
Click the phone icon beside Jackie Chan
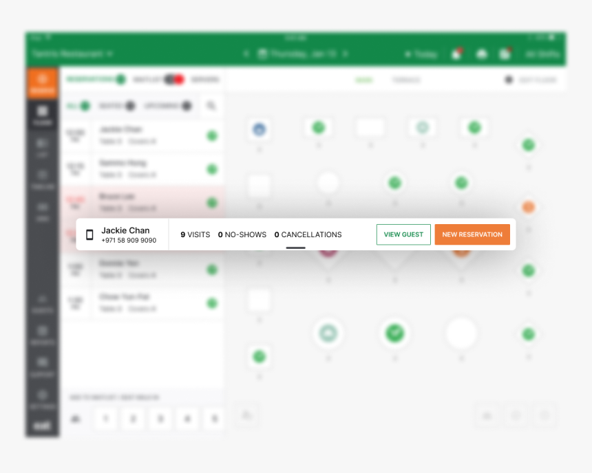point(89,234)
